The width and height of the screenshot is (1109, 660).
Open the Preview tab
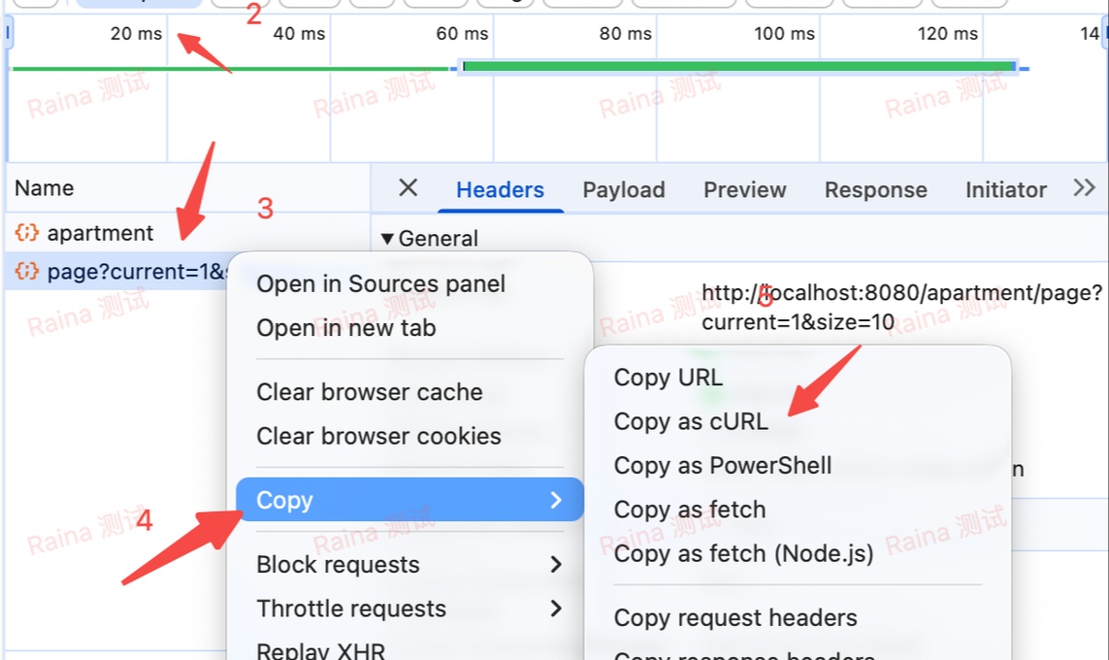point(745,189)
